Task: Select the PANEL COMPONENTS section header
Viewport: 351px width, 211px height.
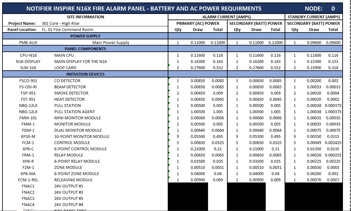Action: 85,49
